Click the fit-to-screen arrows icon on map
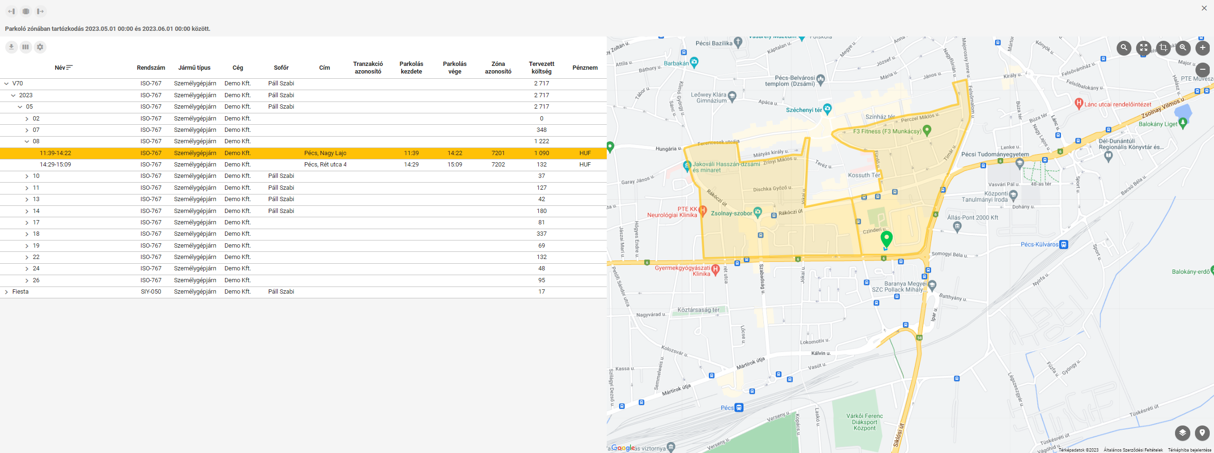Viewport: 1214px width, 453px height. (x=1143, y=47)
